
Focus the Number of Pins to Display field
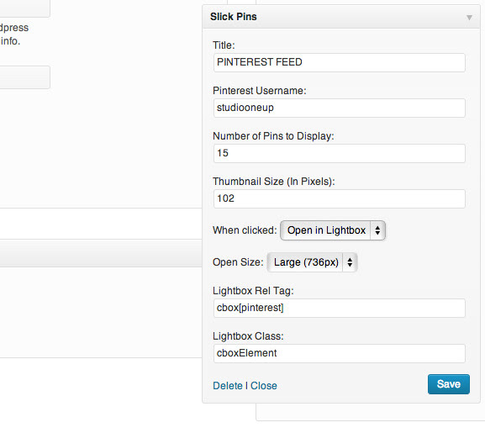340,153
